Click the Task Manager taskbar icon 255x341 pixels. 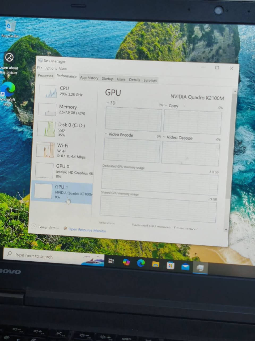tap(200, 267)
